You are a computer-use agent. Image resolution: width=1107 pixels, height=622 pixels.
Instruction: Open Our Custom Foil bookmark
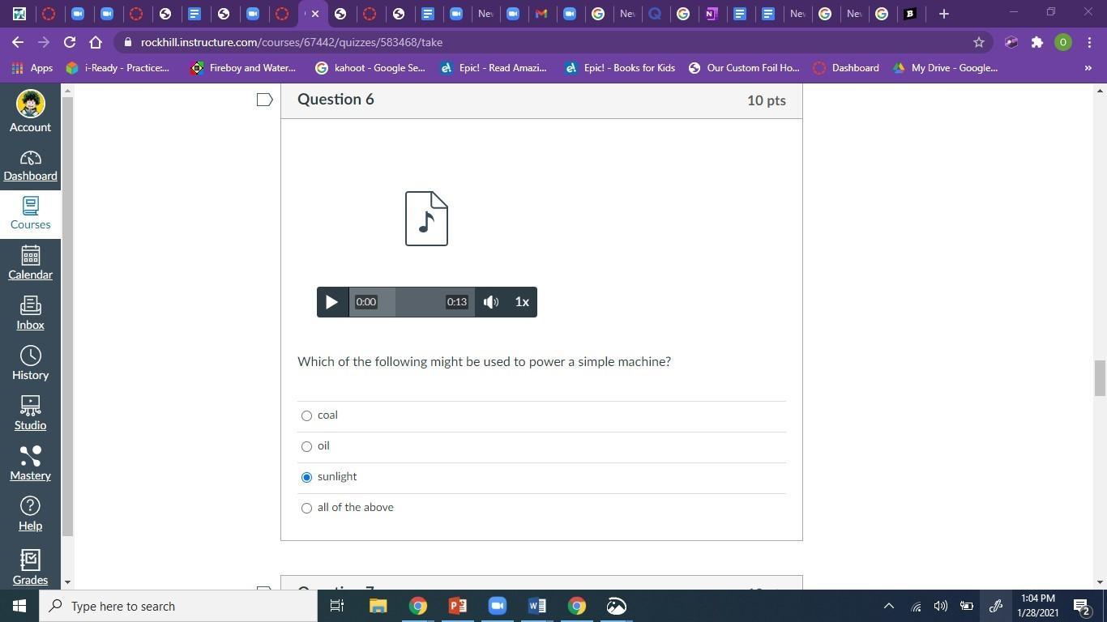(745, 68)
